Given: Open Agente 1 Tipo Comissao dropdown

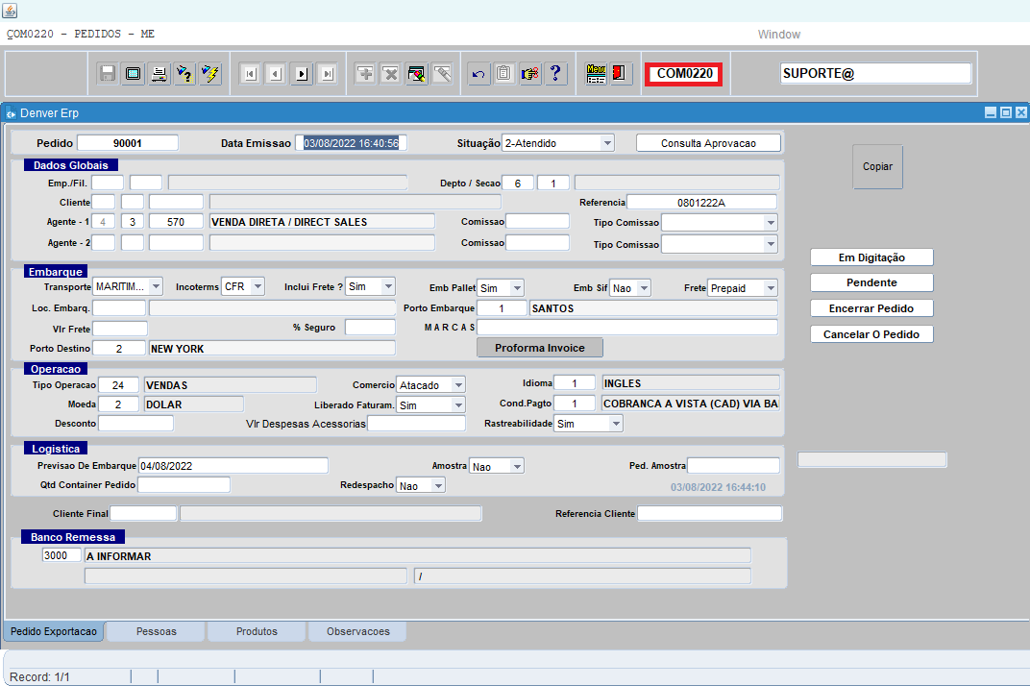Looking at the screenshot, I should coord(772,223).
